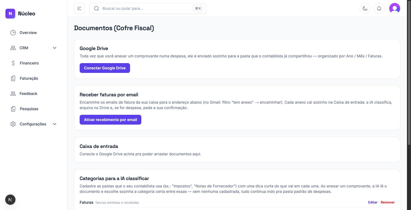411x210 pixels.
Task: Click the Next.js dev tools badge
Action: coord(10,200)
